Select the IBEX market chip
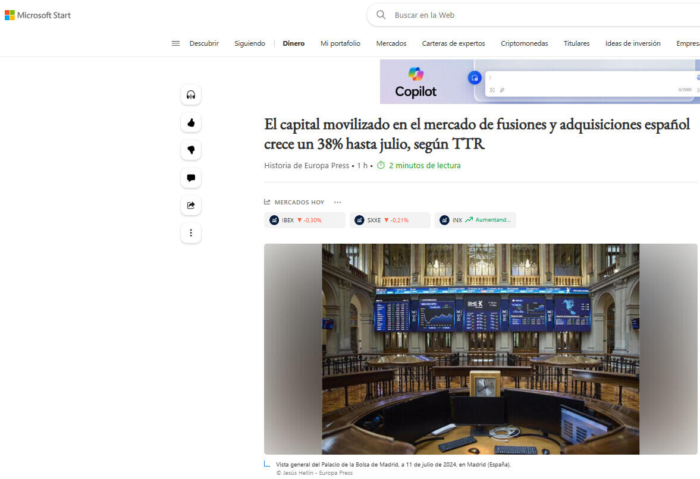This screenshot has width=700, height=479. [304, 220]
